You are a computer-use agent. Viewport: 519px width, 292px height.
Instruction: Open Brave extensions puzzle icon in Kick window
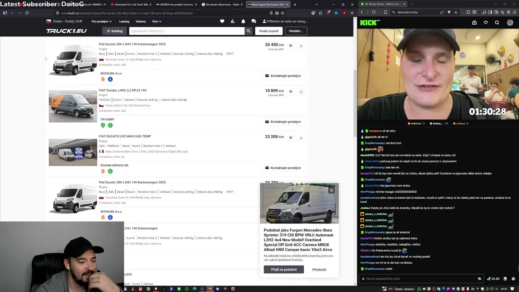[x=468, y=12]
